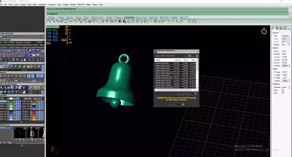Click the calculate field in Metal Weights dialog
This screenshot has height=157, width=292.
pyautogui.click(x=175, y=104)
